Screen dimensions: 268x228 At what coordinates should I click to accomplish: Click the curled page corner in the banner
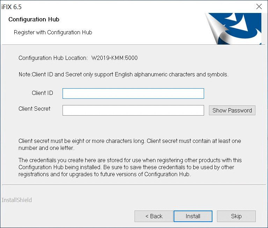(x=217, y=29)
